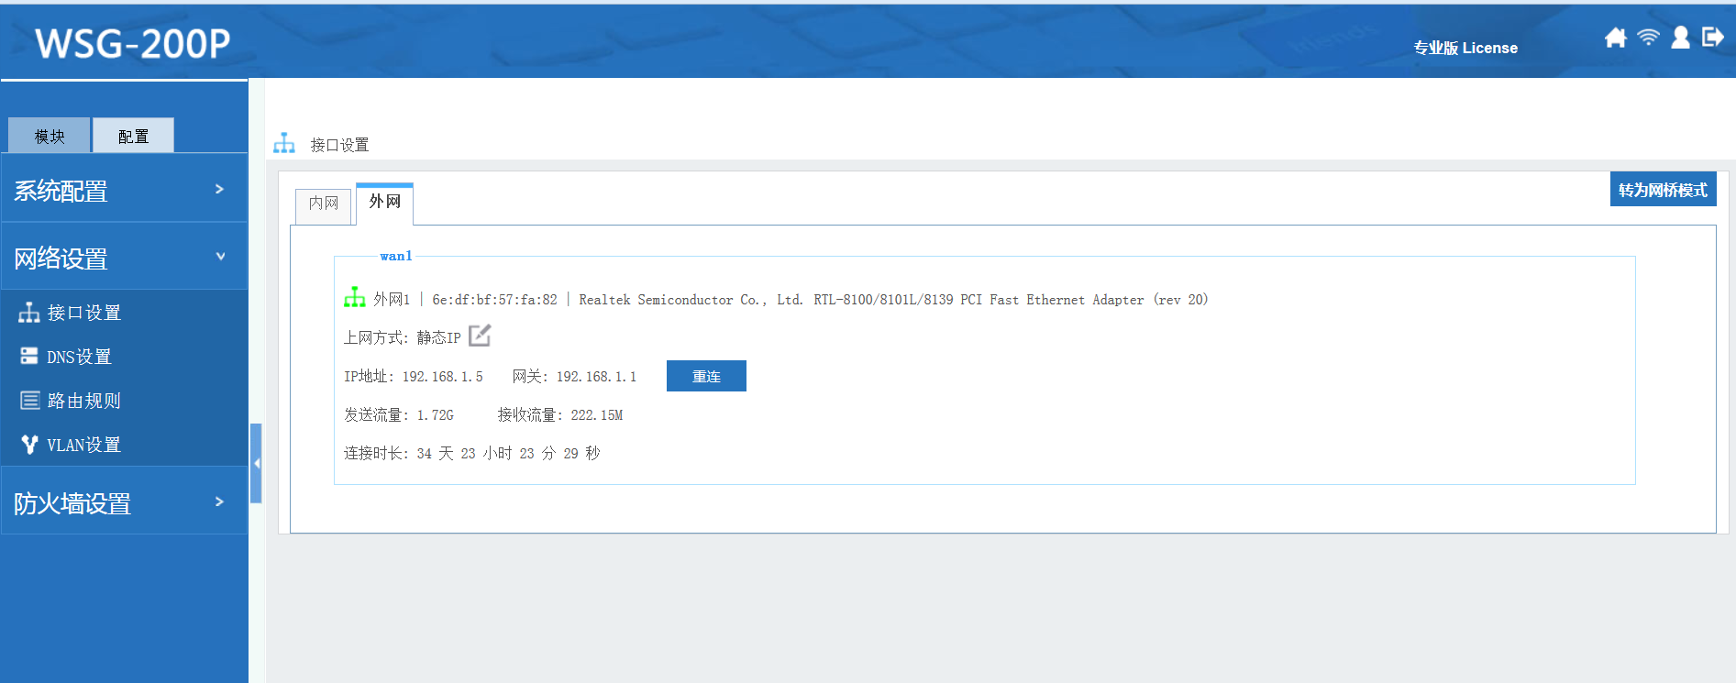This screenshot has width=1736, height=683.
Task: Click the green network icon next to 外网1
Action: (x=354, y=298)
